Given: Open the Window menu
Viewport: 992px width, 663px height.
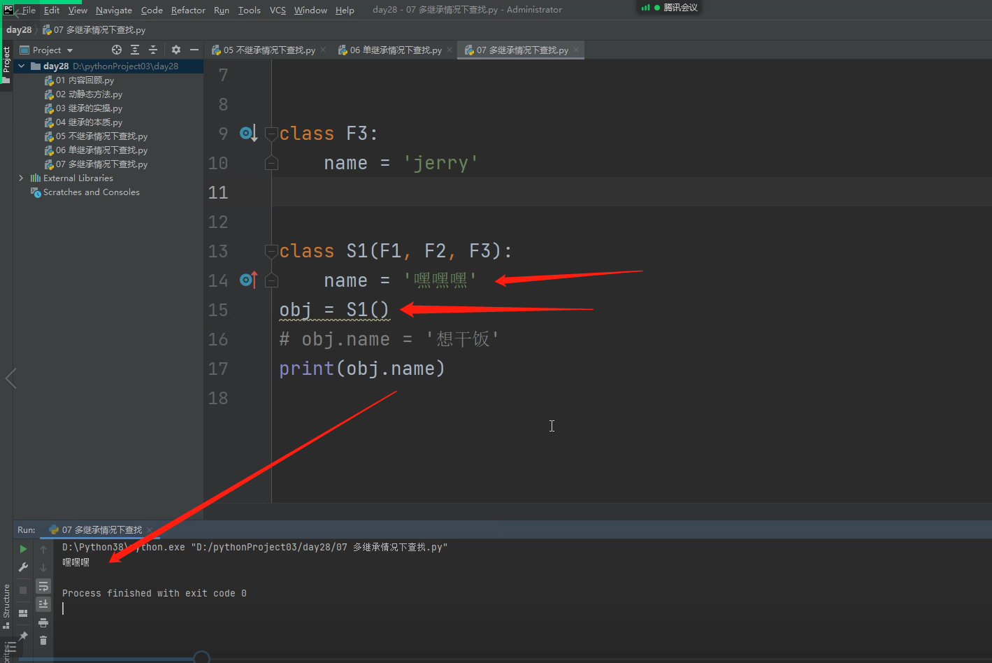Looking at the screenshot, I should pyautogui.click(x=310, y=10).
